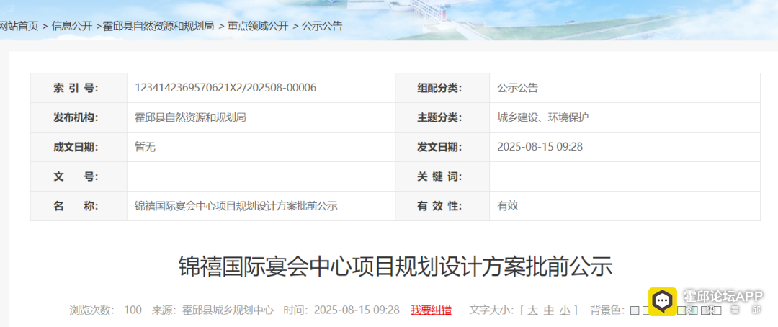Click the yellow Huoqiu forum chat bubble icon
Image resolution: width=778 pixels, height=327 pixels.
662,300
